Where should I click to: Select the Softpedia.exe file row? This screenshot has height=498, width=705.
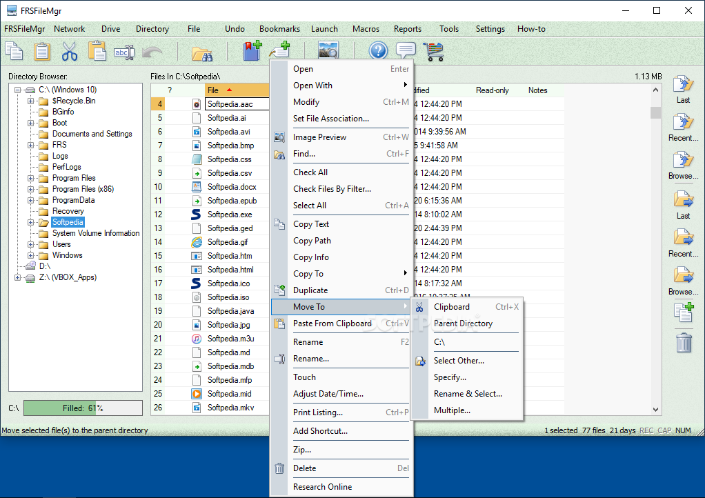(x=230, y=215)
